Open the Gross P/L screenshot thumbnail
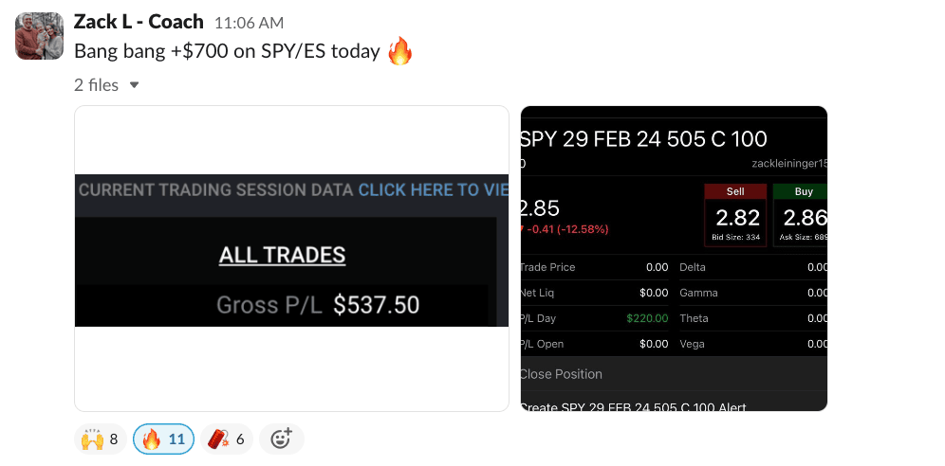The width and height of the screenshot is (945, 466). click(291, 258)
